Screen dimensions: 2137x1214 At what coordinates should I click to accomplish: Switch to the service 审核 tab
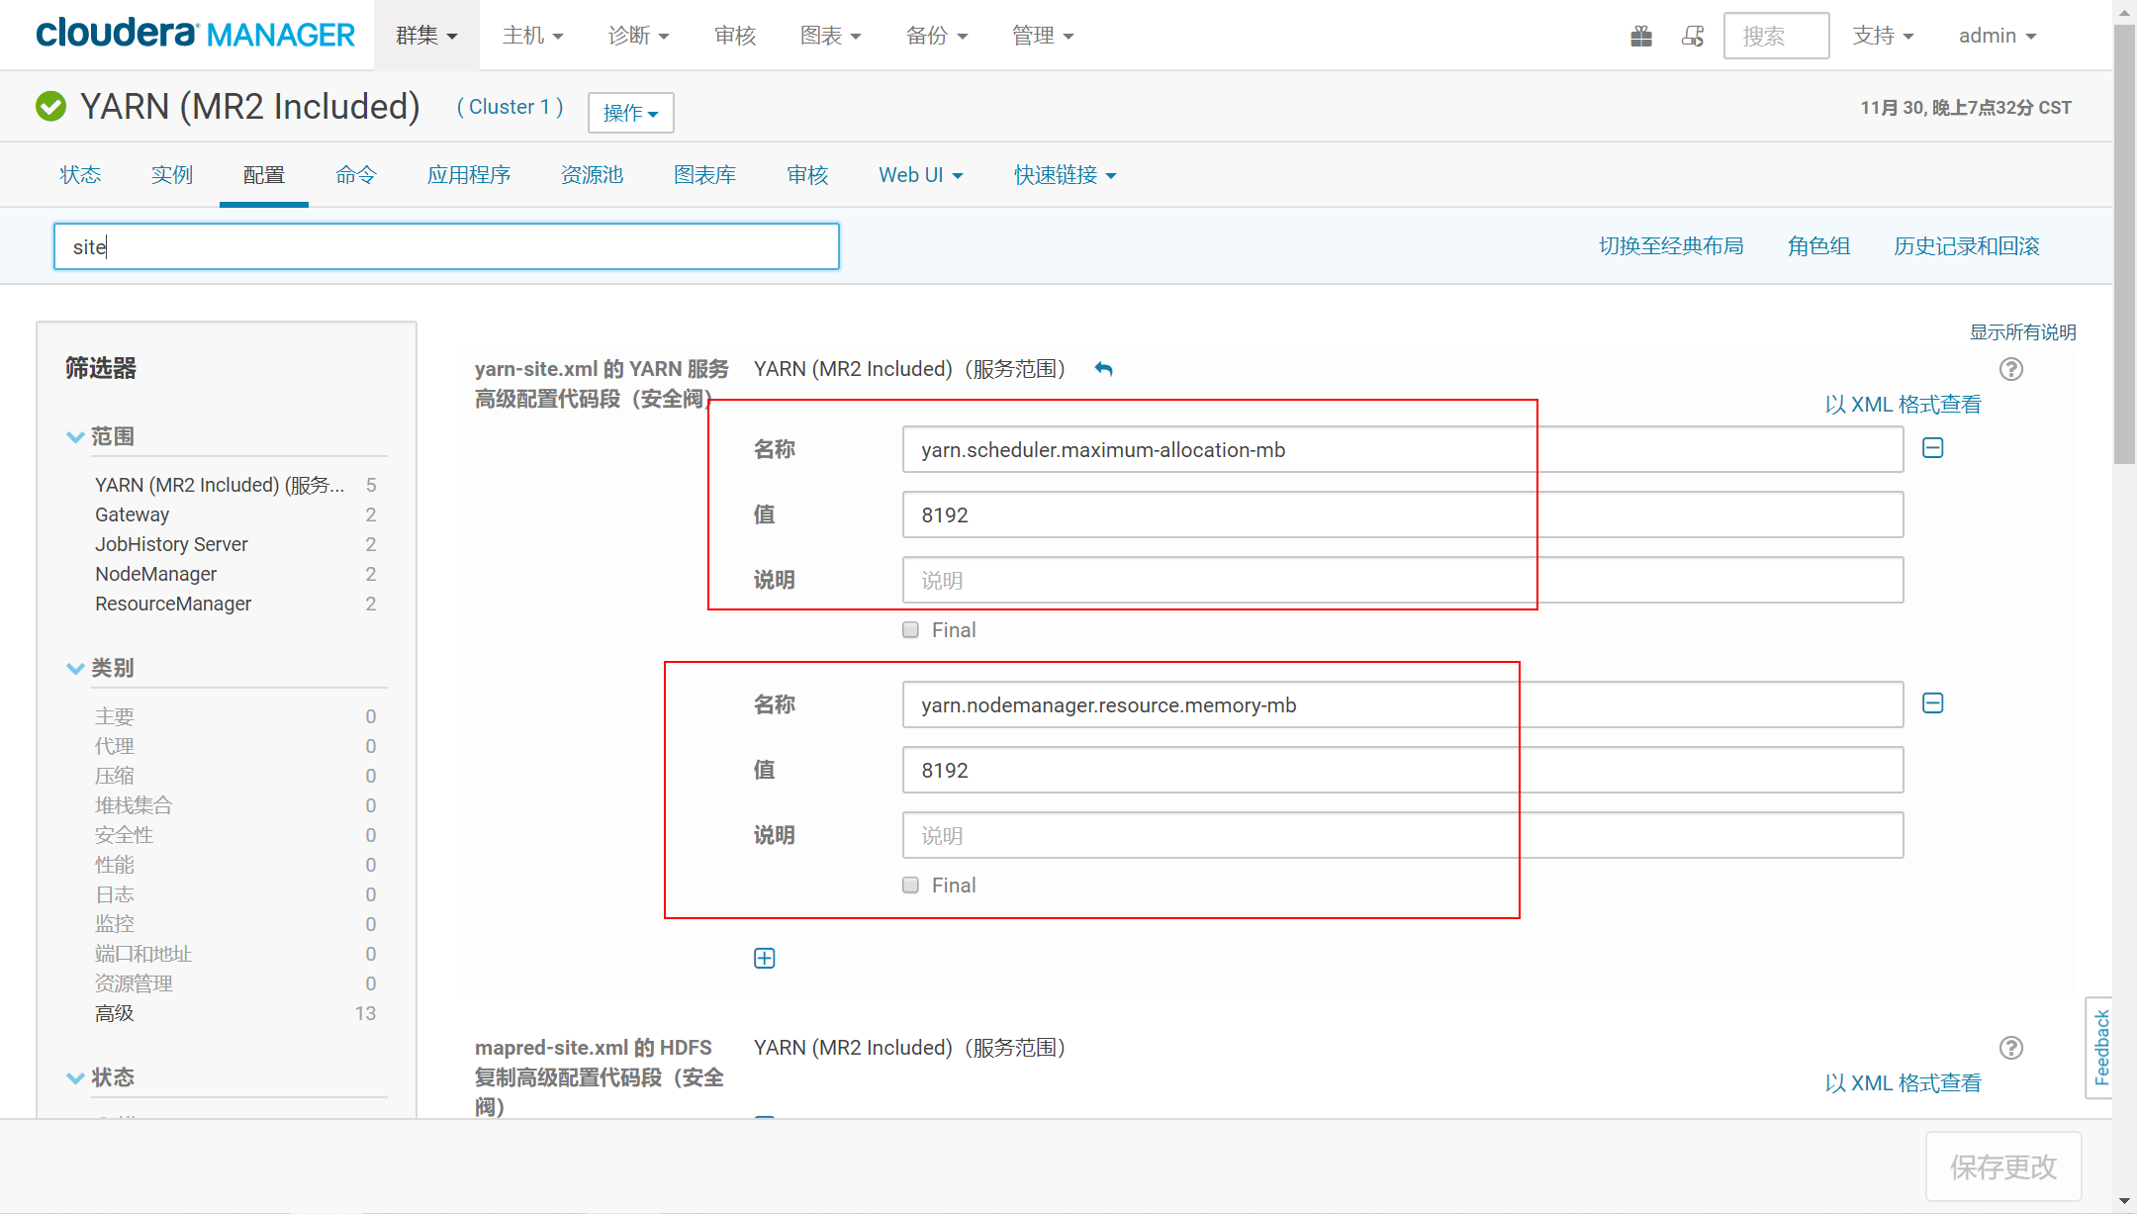(x=807, y=175)
